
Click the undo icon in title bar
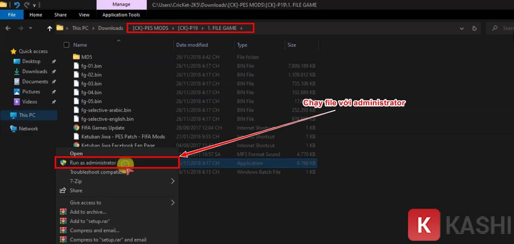tap(17, 4)
